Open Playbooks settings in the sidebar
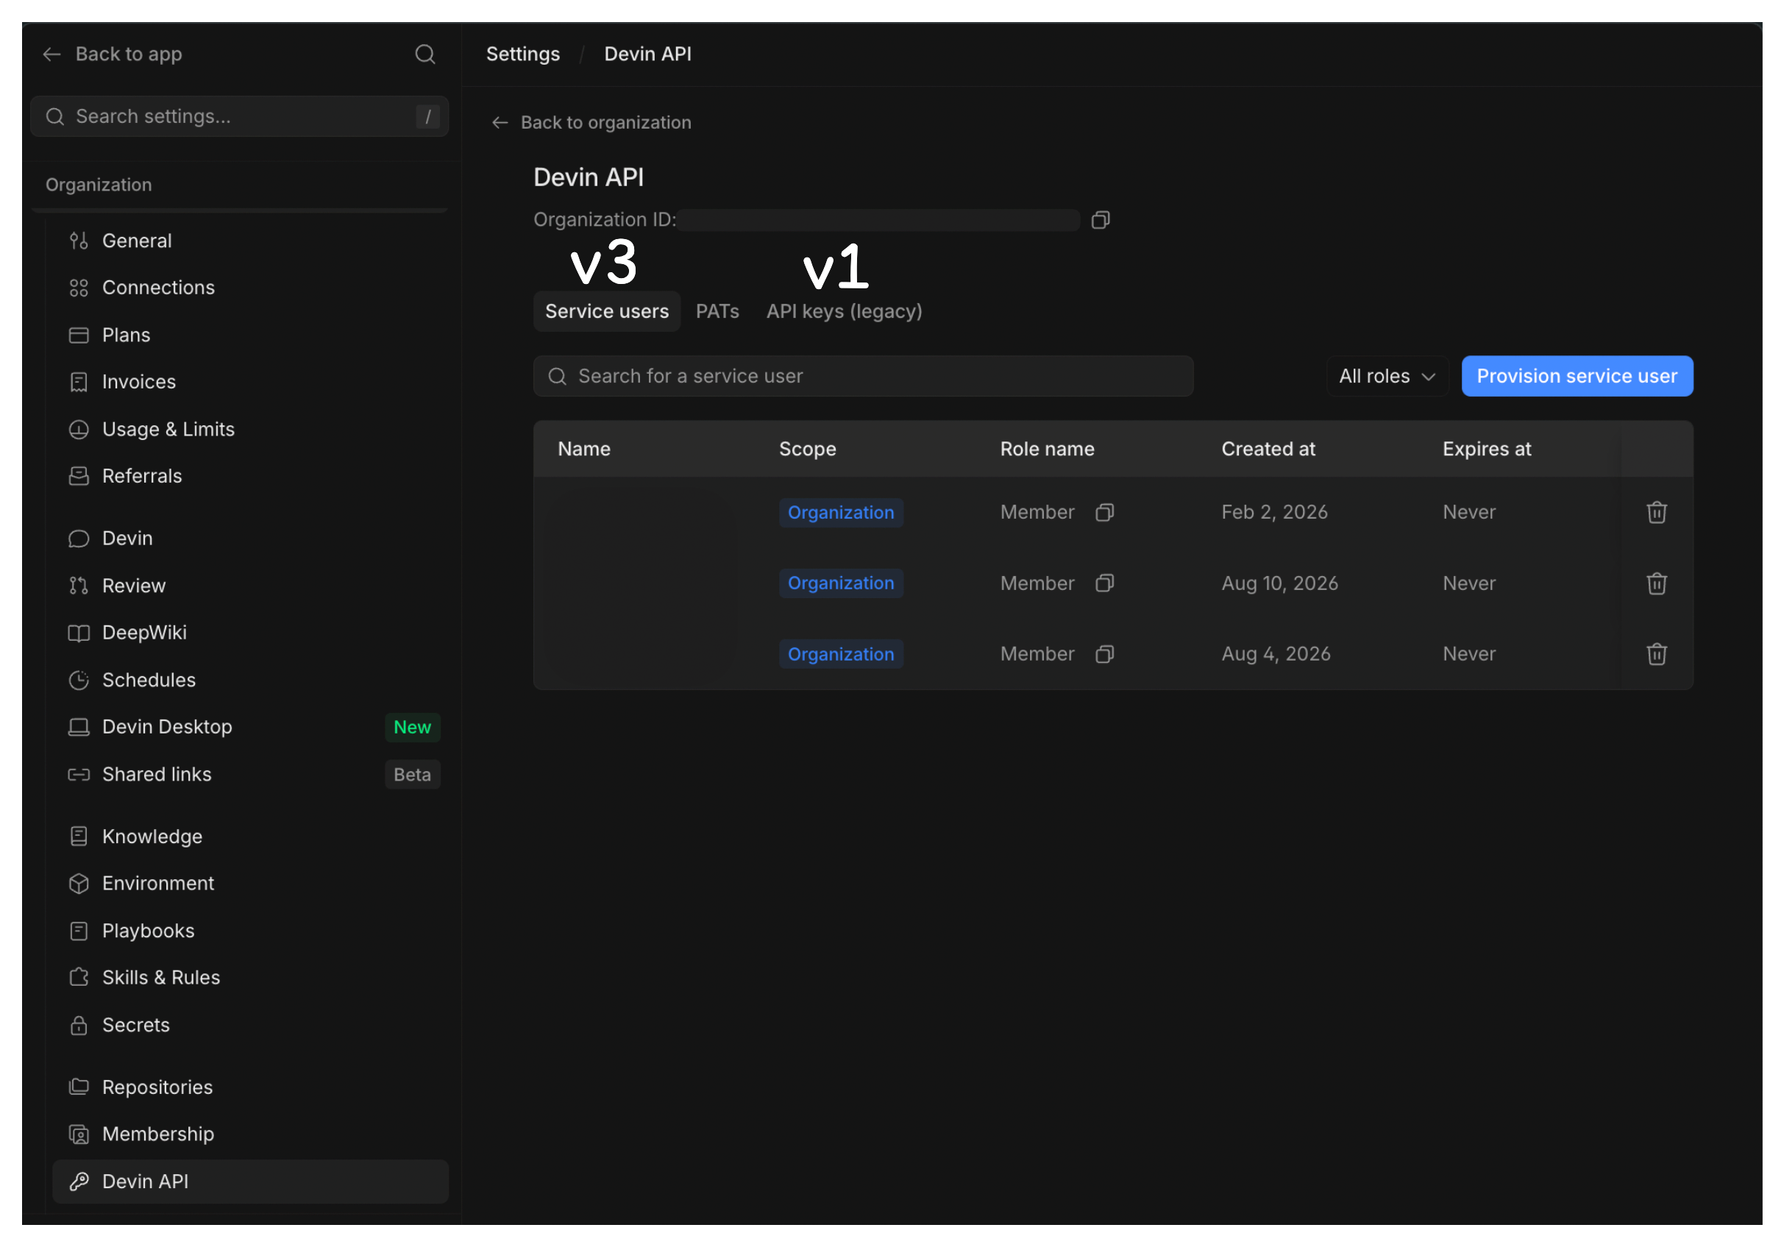1784x1247 pixels. tap(250, 931)
